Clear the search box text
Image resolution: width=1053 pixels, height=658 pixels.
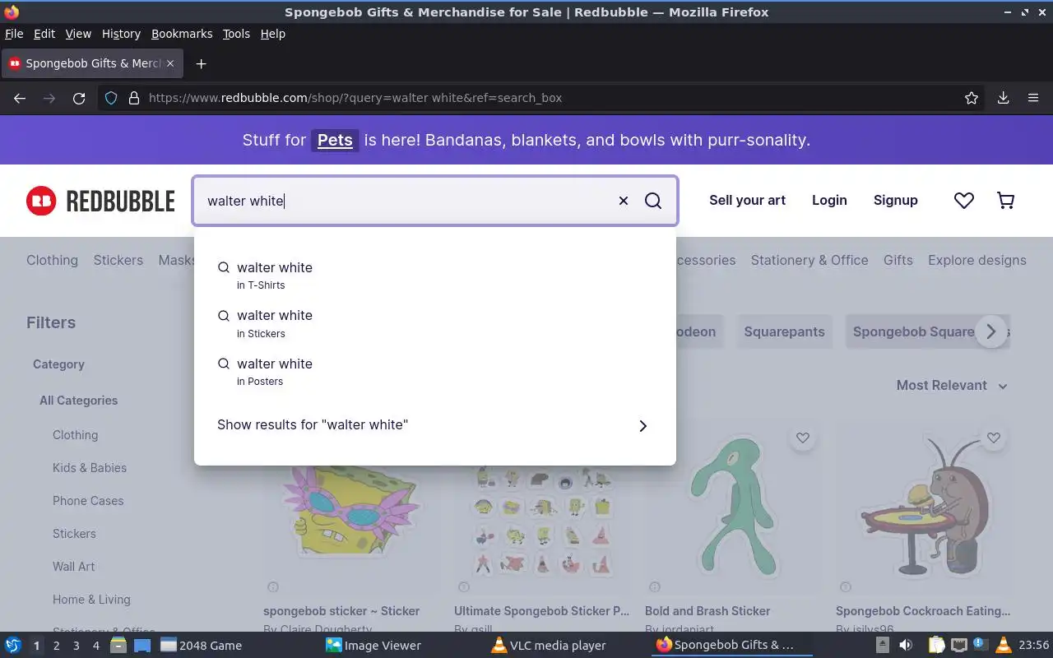coord(623,201)
